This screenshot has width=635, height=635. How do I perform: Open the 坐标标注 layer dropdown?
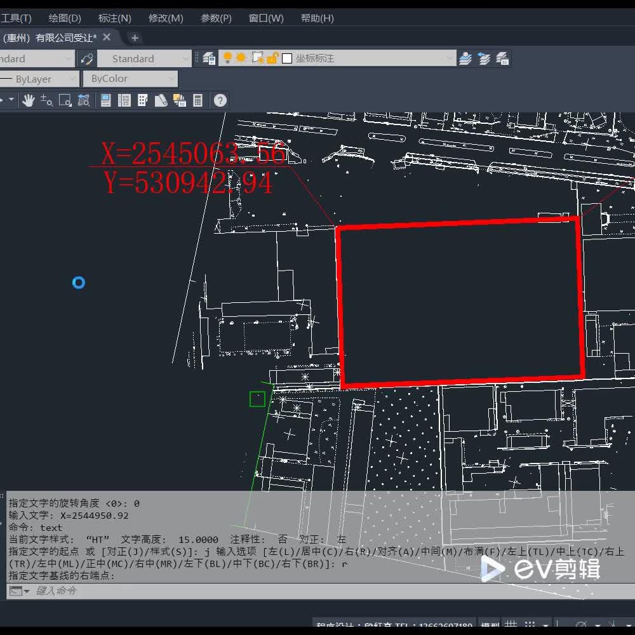pyautogui.click(x=450, y=58)
